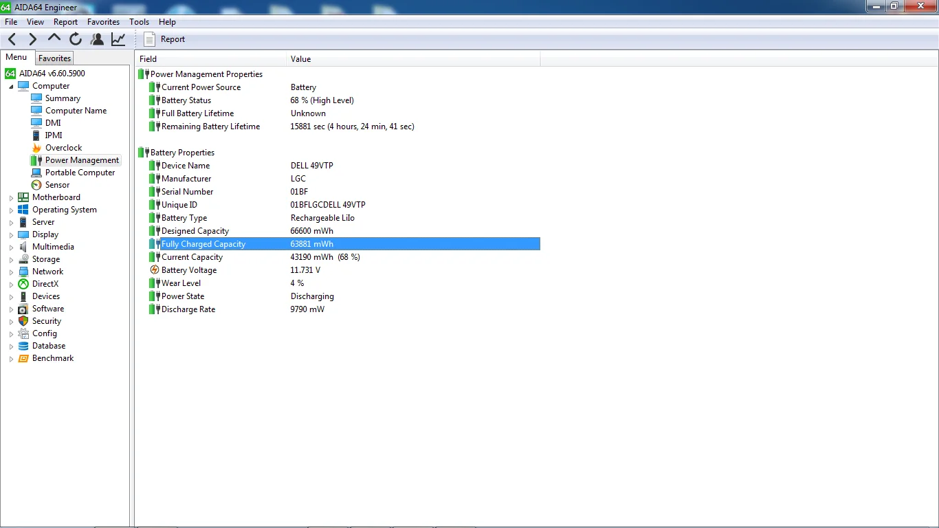
Task: Switch to the Menu tab
Action: pos(16,58)
